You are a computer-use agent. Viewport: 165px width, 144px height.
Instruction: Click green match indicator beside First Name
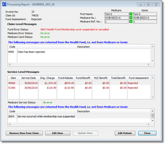[x=131, y=14]
